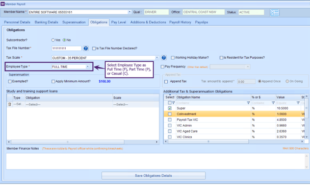The image size is (310, 187).
Task: Open the Member Name dropdown
Action: (x=129, y=12)
